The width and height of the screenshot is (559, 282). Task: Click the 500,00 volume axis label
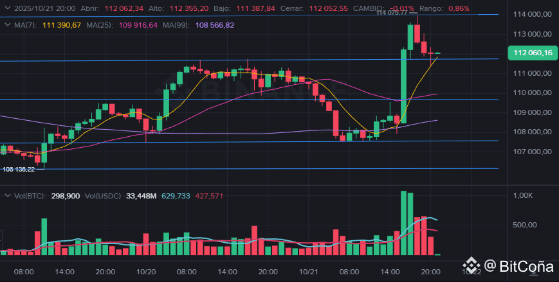coord(525,225)
